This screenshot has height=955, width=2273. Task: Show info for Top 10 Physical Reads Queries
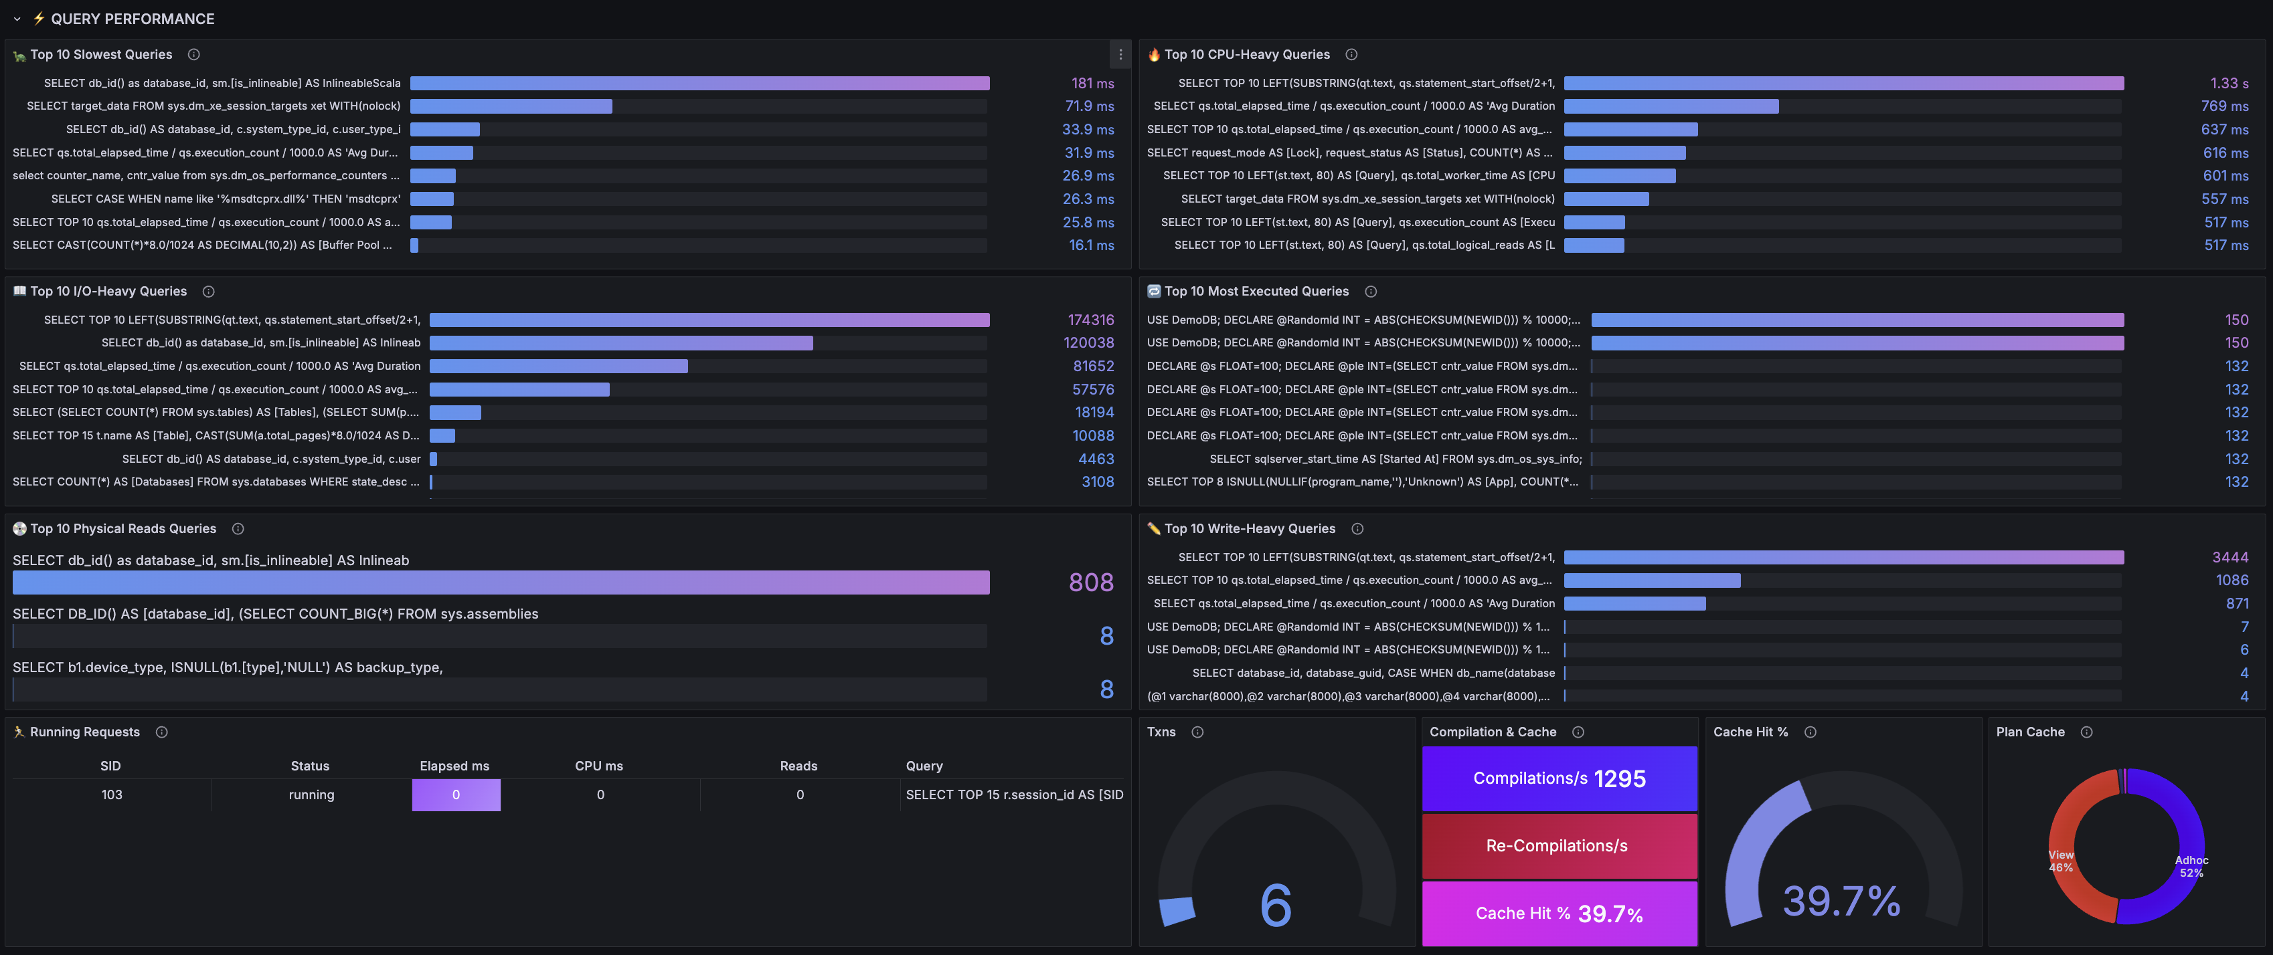point(238,529)
